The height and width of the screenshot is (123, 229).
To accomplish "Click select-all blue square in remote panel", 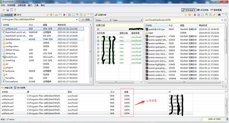I will pos(199,15).
